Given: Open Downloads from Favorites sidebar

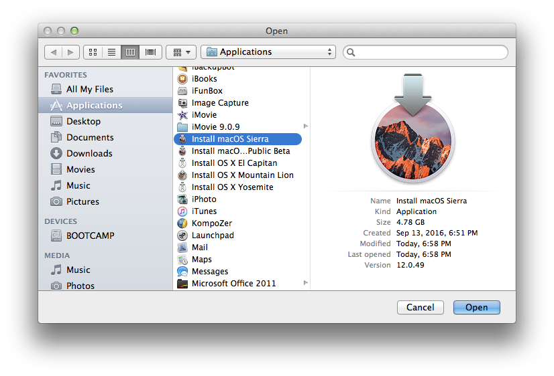Looking at the screenshot, I should (105, 153).
